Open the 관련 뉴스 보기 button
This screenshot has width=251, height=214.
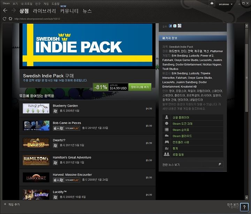pos(192,165)
